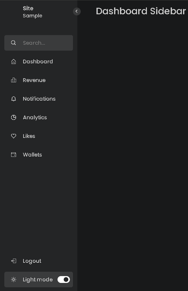
Task: Open the Notifications section
Action: click(39, 98)
